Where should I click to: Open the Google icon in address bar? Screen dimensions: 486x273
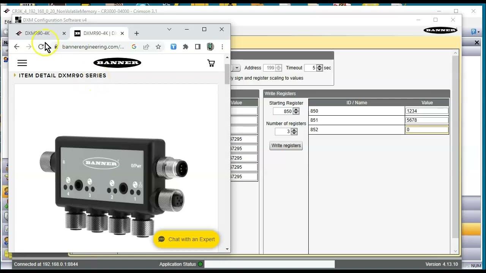click(134, 47)
